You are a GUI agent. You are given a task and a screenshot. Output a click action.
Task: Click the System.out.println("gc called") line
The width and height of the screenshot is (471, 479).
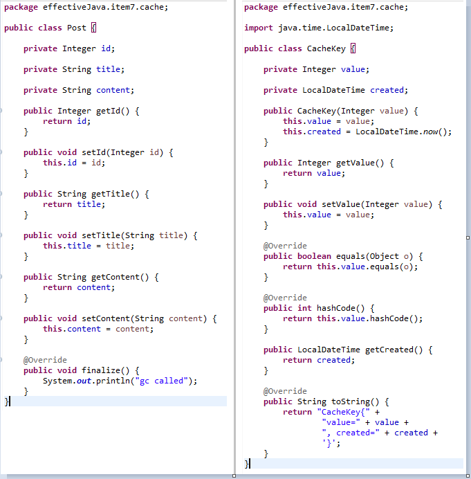pos(120,381)
